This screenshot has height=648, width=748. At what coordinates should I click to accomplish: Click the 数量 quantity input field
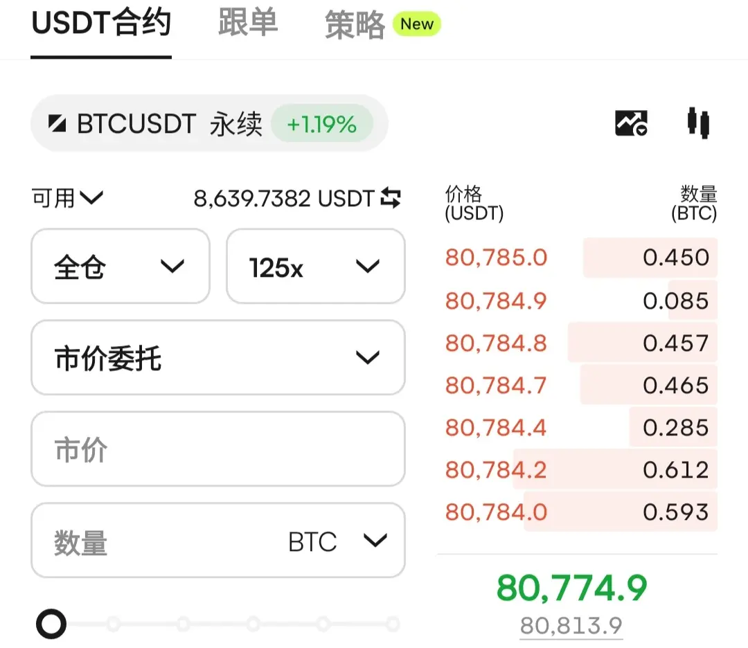pyautogui.click(x=218, y=540)
